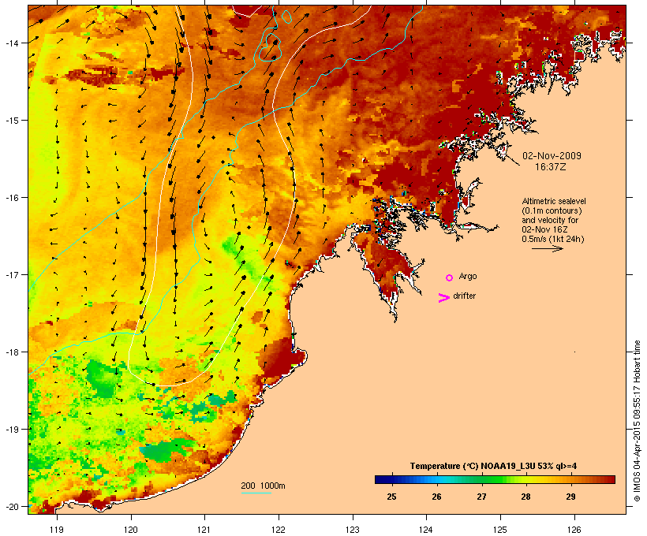
Task: Click the longitude axis label 122
Action: coord(279,530)
